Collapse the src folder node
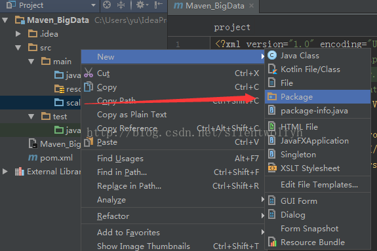377x251 pixels. pyautogui.click(x=18, y=48)
